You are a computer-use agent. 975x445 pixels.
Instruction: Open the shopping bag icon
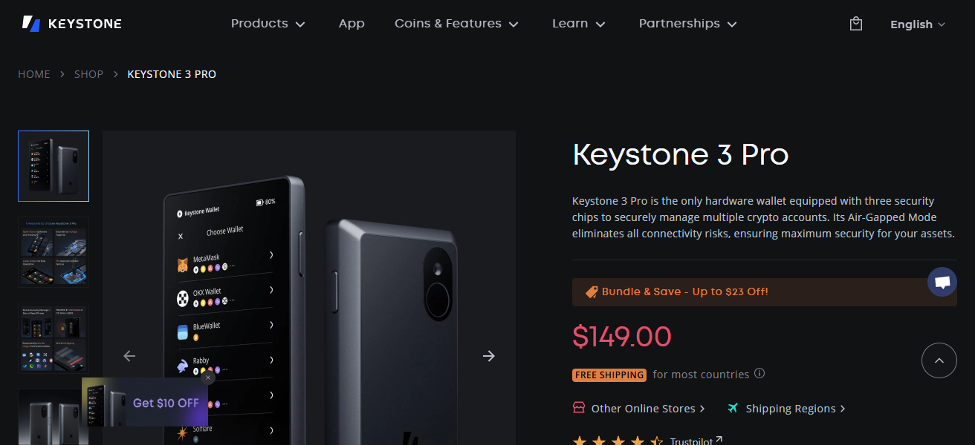[x=855, y=23]
